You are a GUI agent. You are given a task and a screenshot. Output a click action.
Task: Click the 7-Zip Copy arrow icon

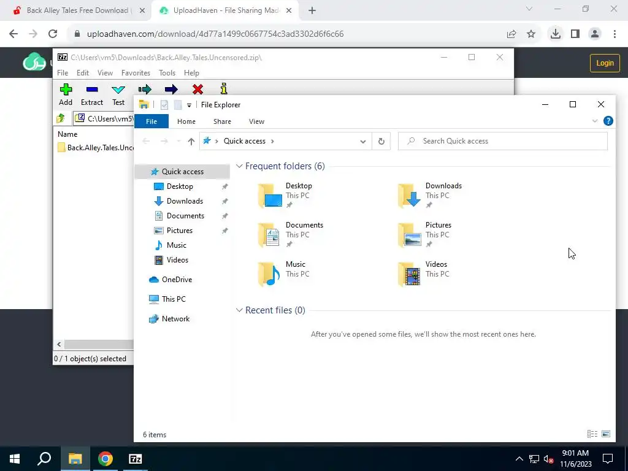(145, 90)
